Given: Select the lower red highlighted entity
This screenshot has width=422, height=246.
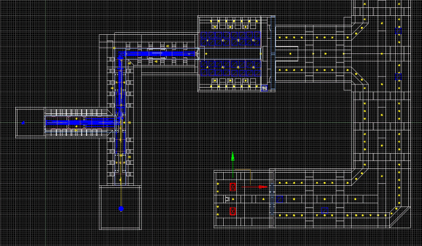Looking at the screenshot, I should click(x=233, y=211).
